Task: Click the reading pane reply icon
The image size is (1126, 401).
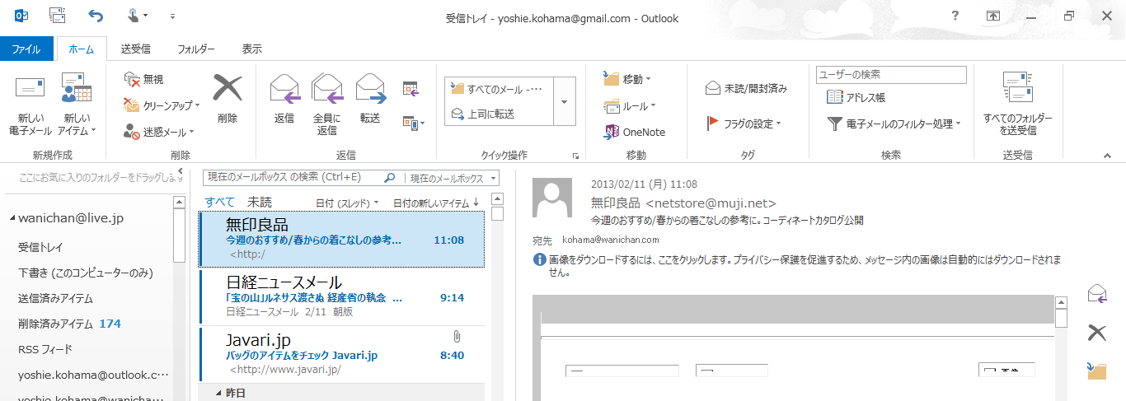Action: click(x=1097, y=293)
